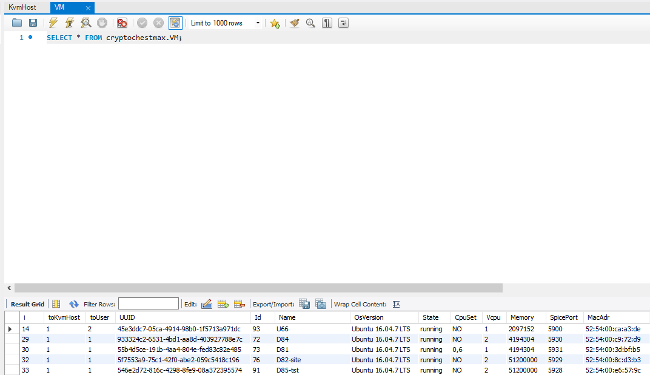Beautify query broom icon
Screen dimensions: 650x375
click(x=294, y=23)
